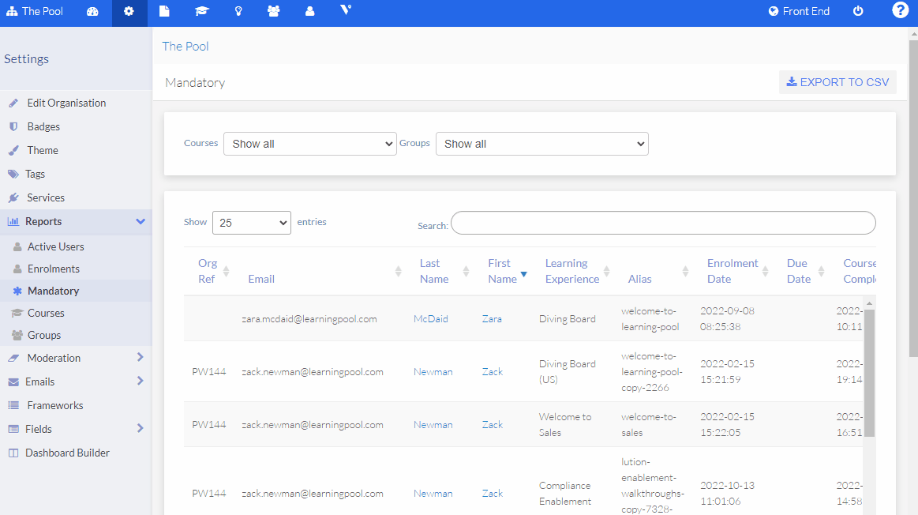The height and width of the screenshot is (515, 918).
Task: Open help via question mark icon
Action: [x=900, y=10]
